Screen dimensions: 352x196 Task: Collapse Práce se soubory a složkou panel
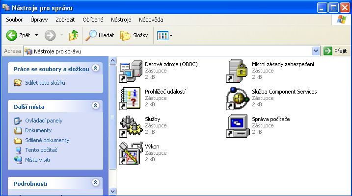click(95, 68)
